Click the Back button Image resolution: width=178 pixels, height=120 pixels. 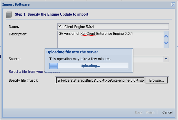pos(139,112)
